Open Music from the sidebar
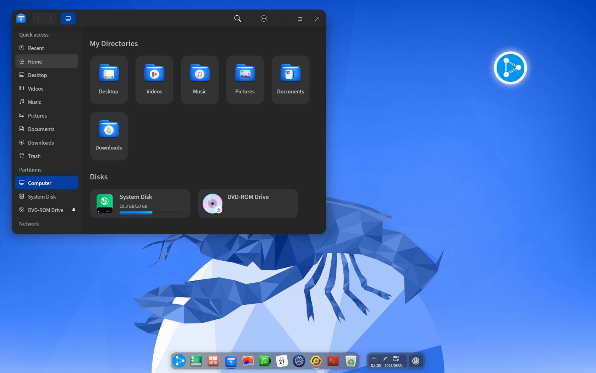This screenshot has height=373, width=596. point(47,102)
